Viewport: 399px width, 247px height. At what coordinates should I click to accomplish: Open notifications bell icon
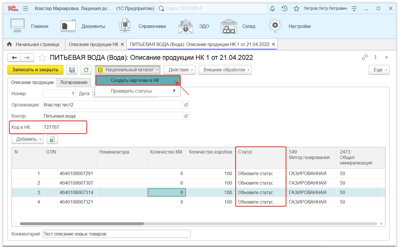(272, 9)
